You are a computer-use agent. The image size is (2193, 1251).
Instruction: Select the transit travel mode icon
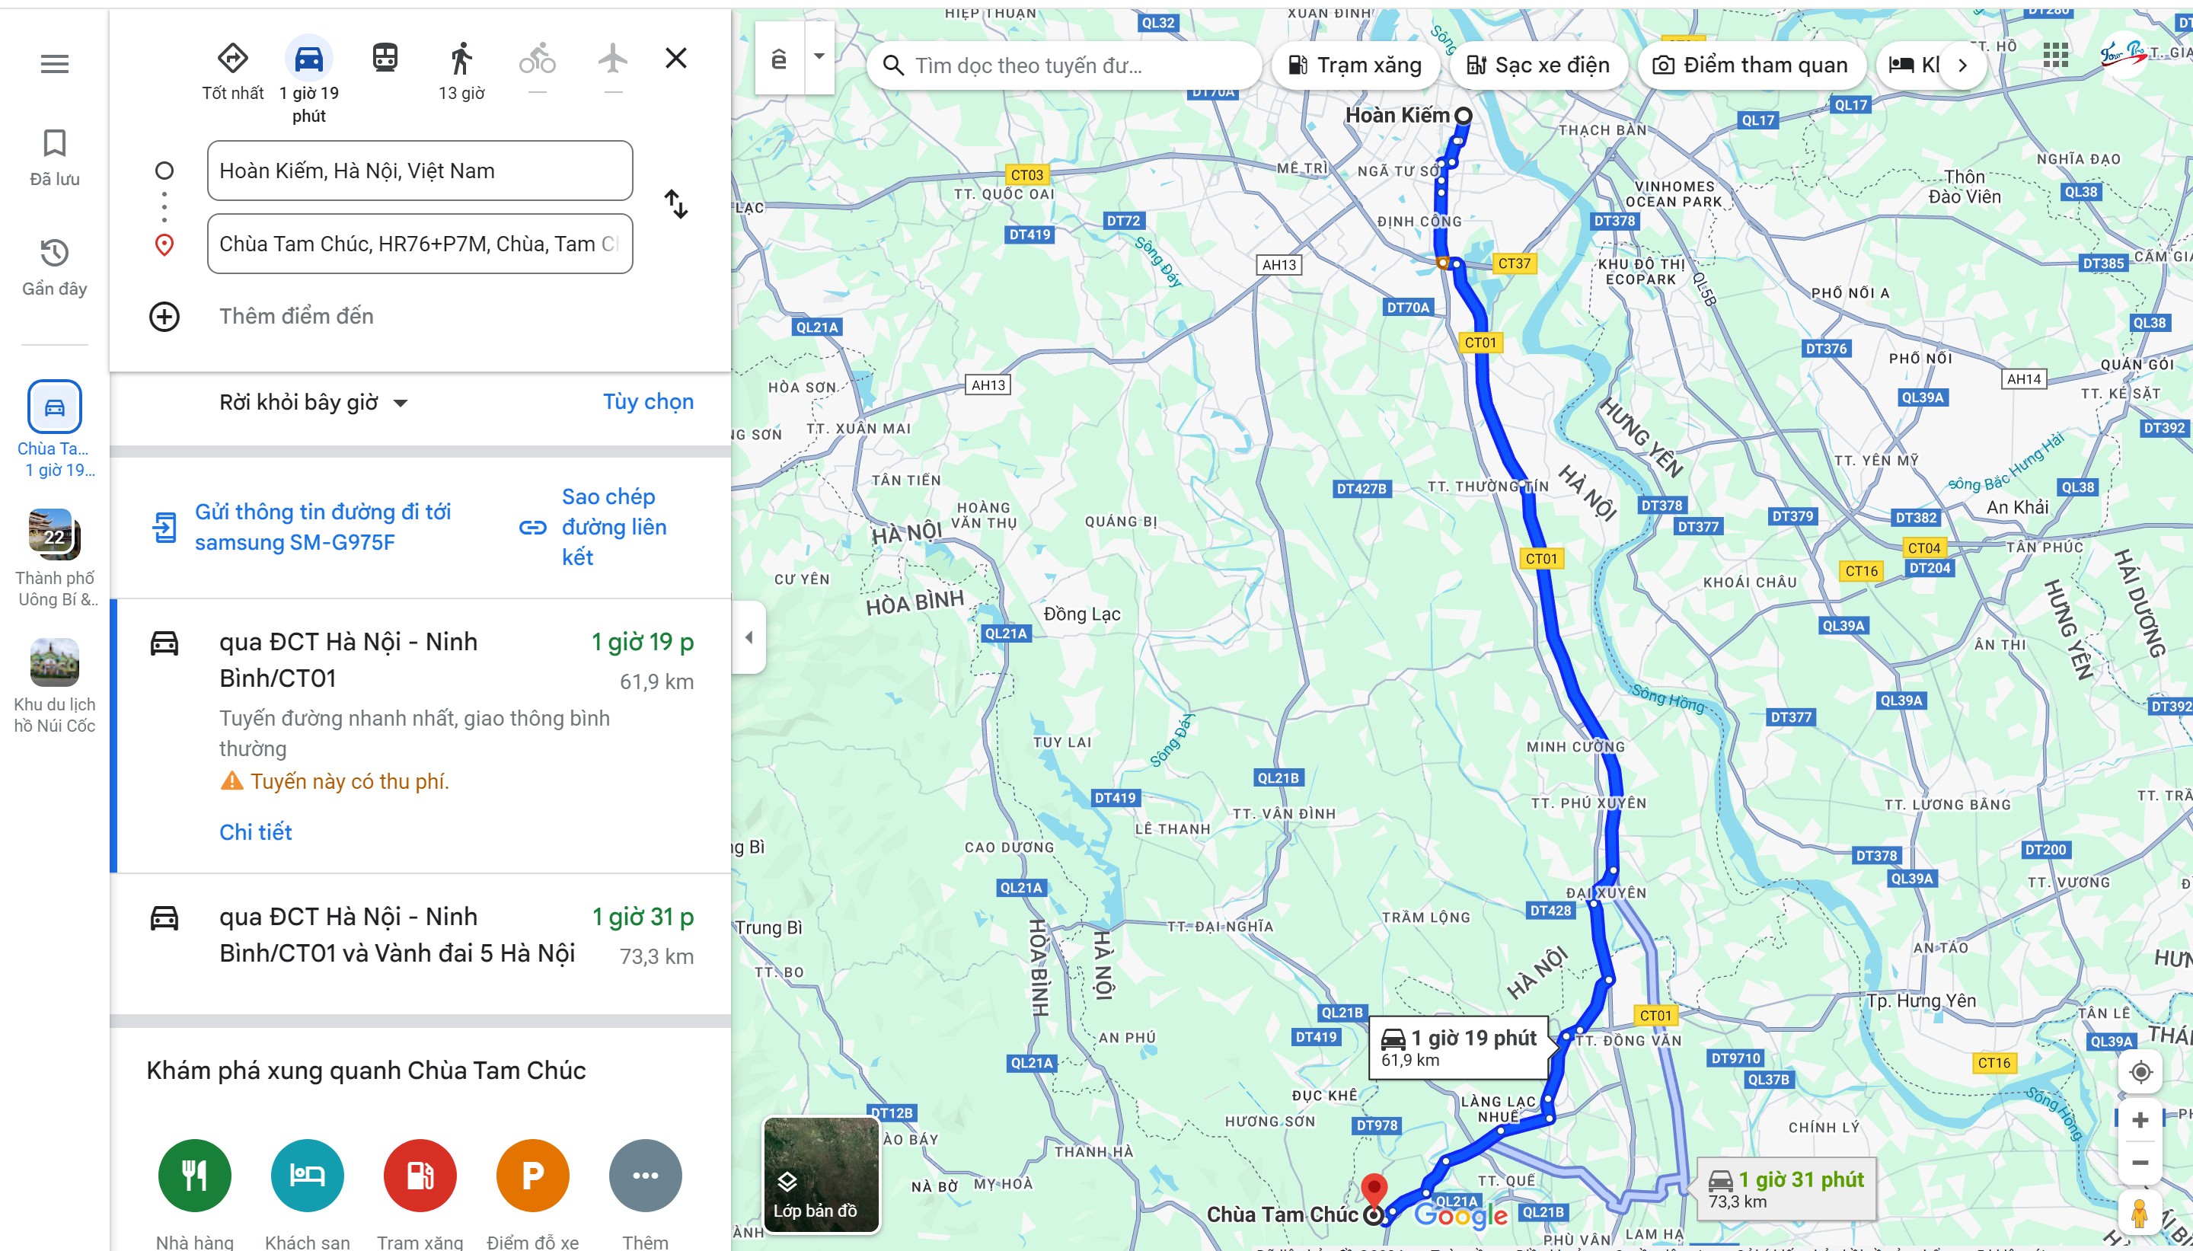click(385, 59)
